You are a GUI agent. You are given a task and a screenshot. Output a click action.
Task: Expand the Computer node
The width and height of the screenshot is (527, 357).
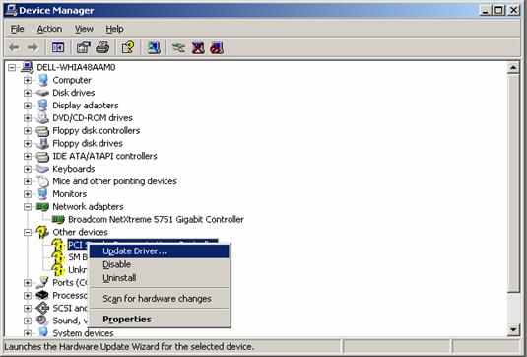point(28,80)
